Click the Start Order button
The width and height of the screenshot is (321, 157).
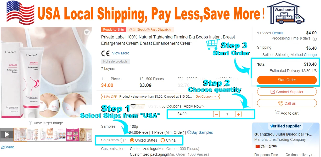coord(287,80)
